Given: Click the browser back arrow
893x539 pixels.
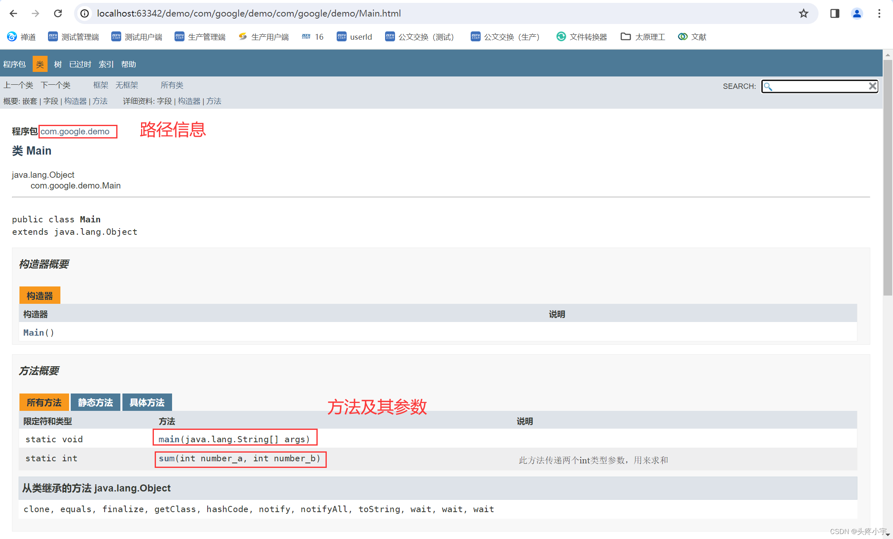Looking at the screenshot, I should pyautogui.click(x=13, y=14).
